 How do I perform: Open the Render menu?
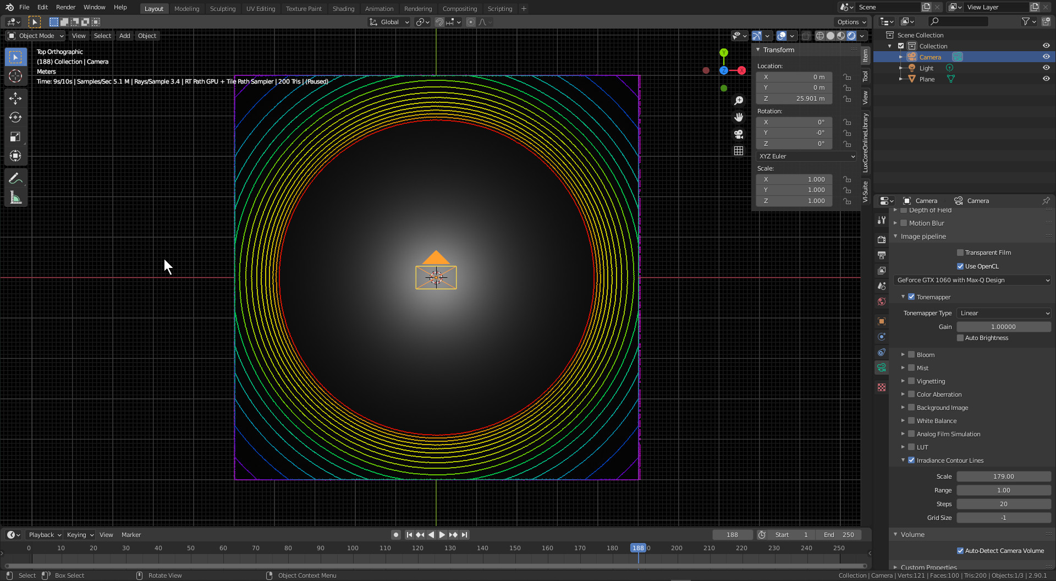(x=65, y=7)
